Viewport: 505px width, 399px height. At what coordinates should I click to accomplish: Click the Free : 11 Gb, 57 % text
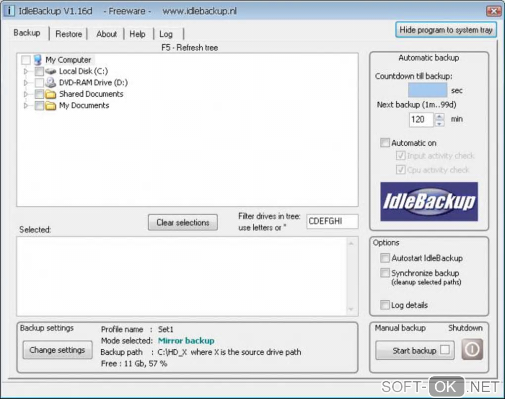pyautogui.click(x=134, y=363)
